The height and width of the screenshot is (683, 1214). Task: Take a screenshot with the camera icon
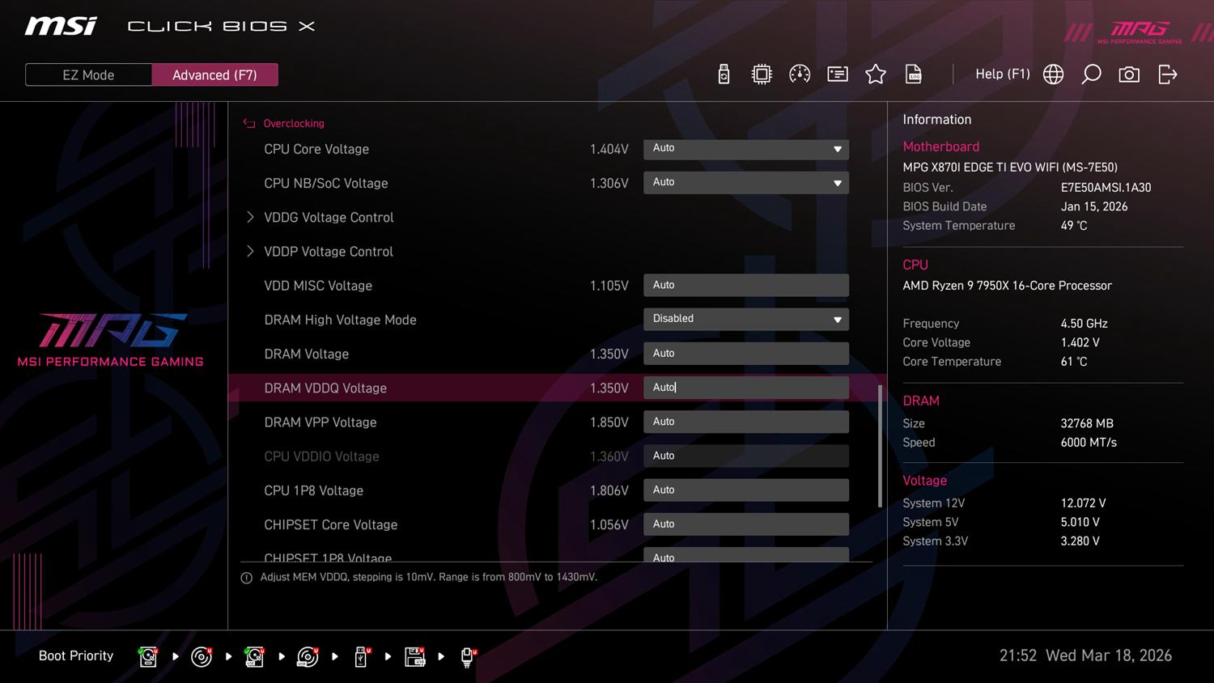point(1129,74)
